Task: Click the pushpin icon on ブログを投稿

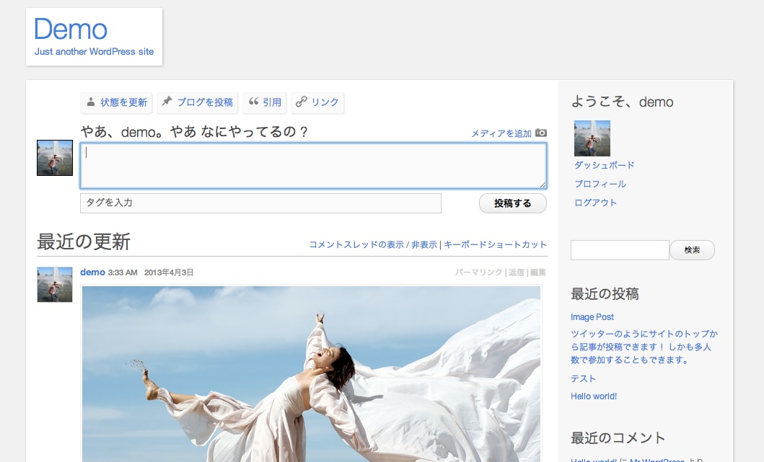Action: tap(167, 101)
